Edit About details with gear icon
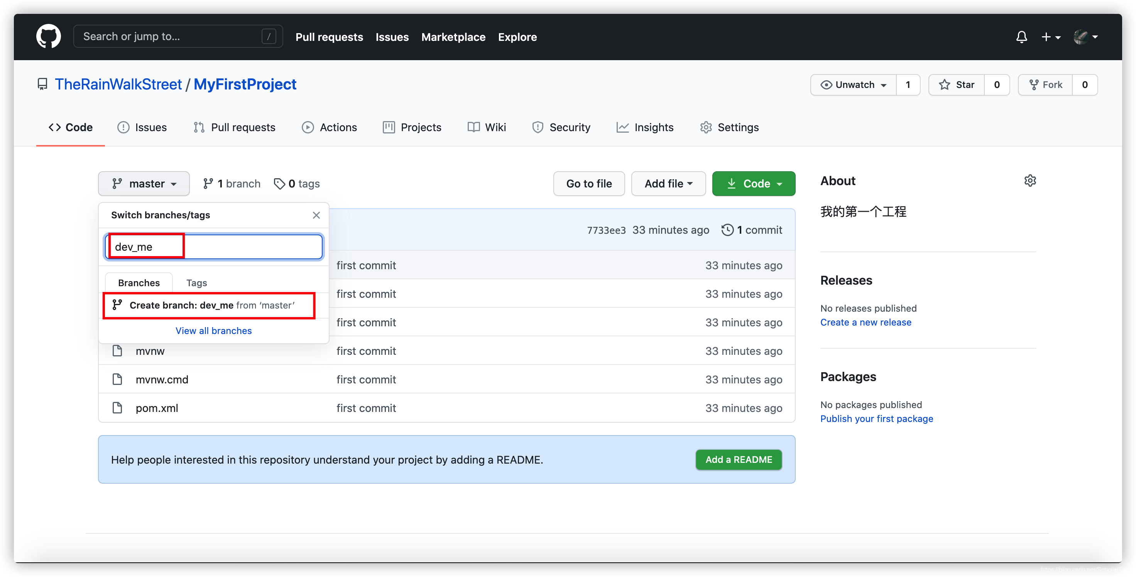This screenshot has width=1136, height=577. coord(1030,181)
